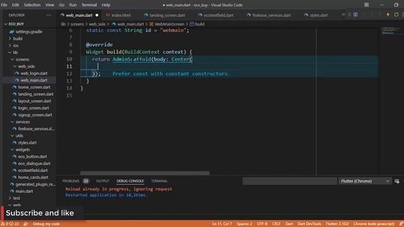Collapse the services folder

(x=23, y=122)
